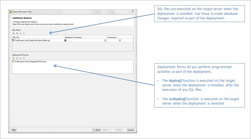This screenshot has width=251, height=139.
Task: Add a deployment form with green plus
Action: [14, 58]
